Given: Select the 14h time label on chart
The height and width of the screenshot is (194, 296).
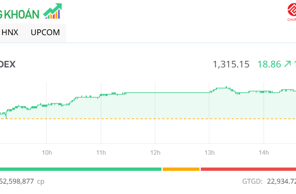Looking at the screenshot, I should point(264,153).
